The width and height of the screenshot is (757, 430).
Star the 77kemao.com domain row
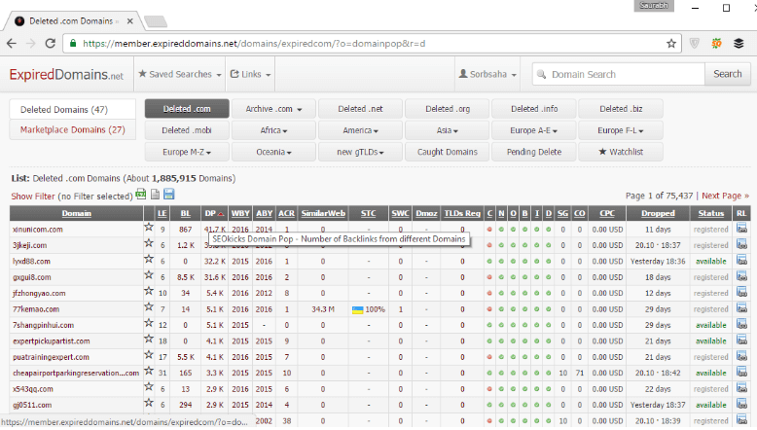tap(149, 307)
